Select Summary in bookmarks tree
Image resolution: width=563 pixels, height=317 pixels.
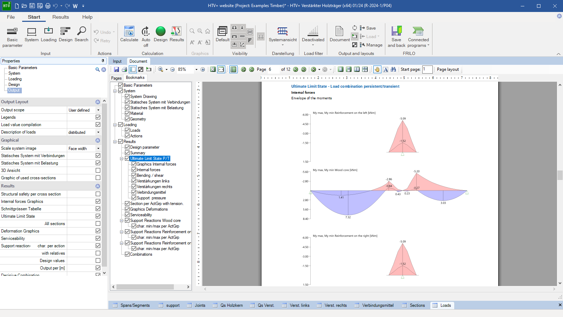pyautogui.click(x=137, y=153)
